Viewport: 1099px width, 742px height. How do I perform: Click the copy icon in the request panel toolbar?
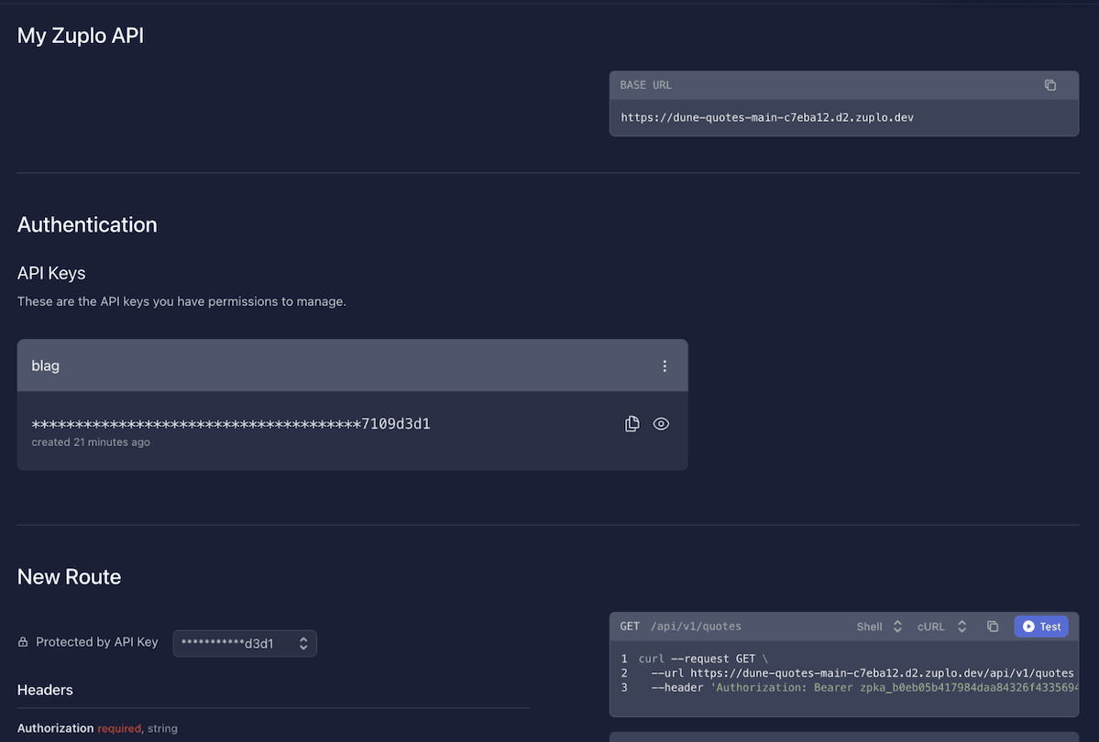(x=993, y=626)
